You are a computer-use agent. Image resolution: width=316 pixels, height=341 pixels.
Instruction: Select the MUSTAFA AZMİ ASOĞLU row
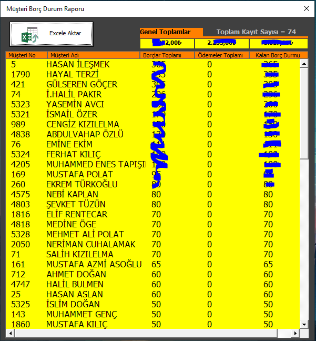[x=94, y=264]
